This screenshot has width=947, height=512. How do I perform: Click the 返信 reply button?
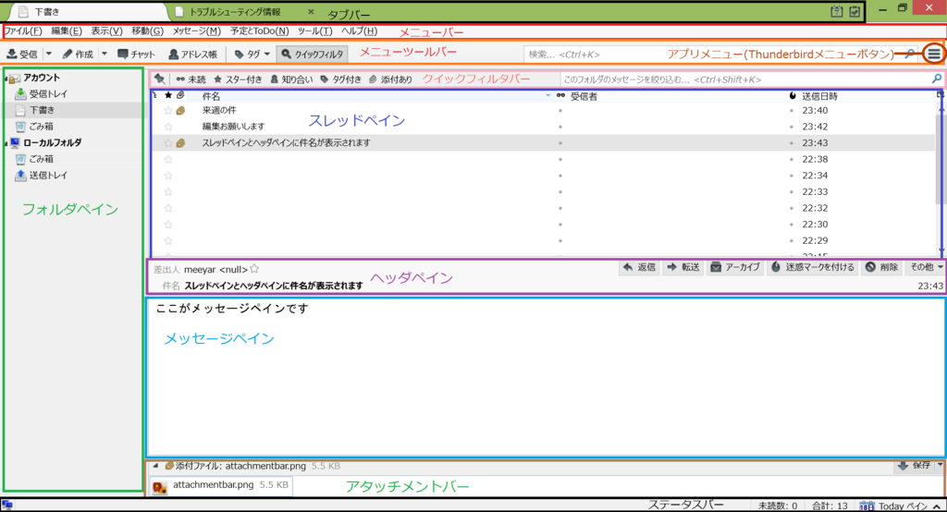[639, 267]
